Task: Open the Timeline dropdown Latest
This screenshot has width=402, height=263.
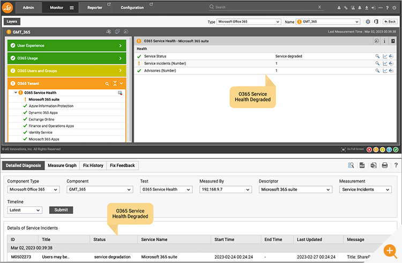Action: [x=25, y=210]
